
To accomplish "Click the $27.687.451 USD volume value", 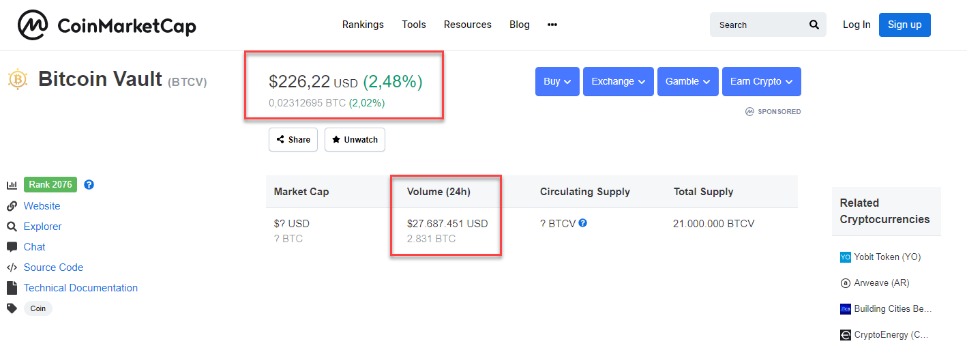I will (x=447, y=224).
